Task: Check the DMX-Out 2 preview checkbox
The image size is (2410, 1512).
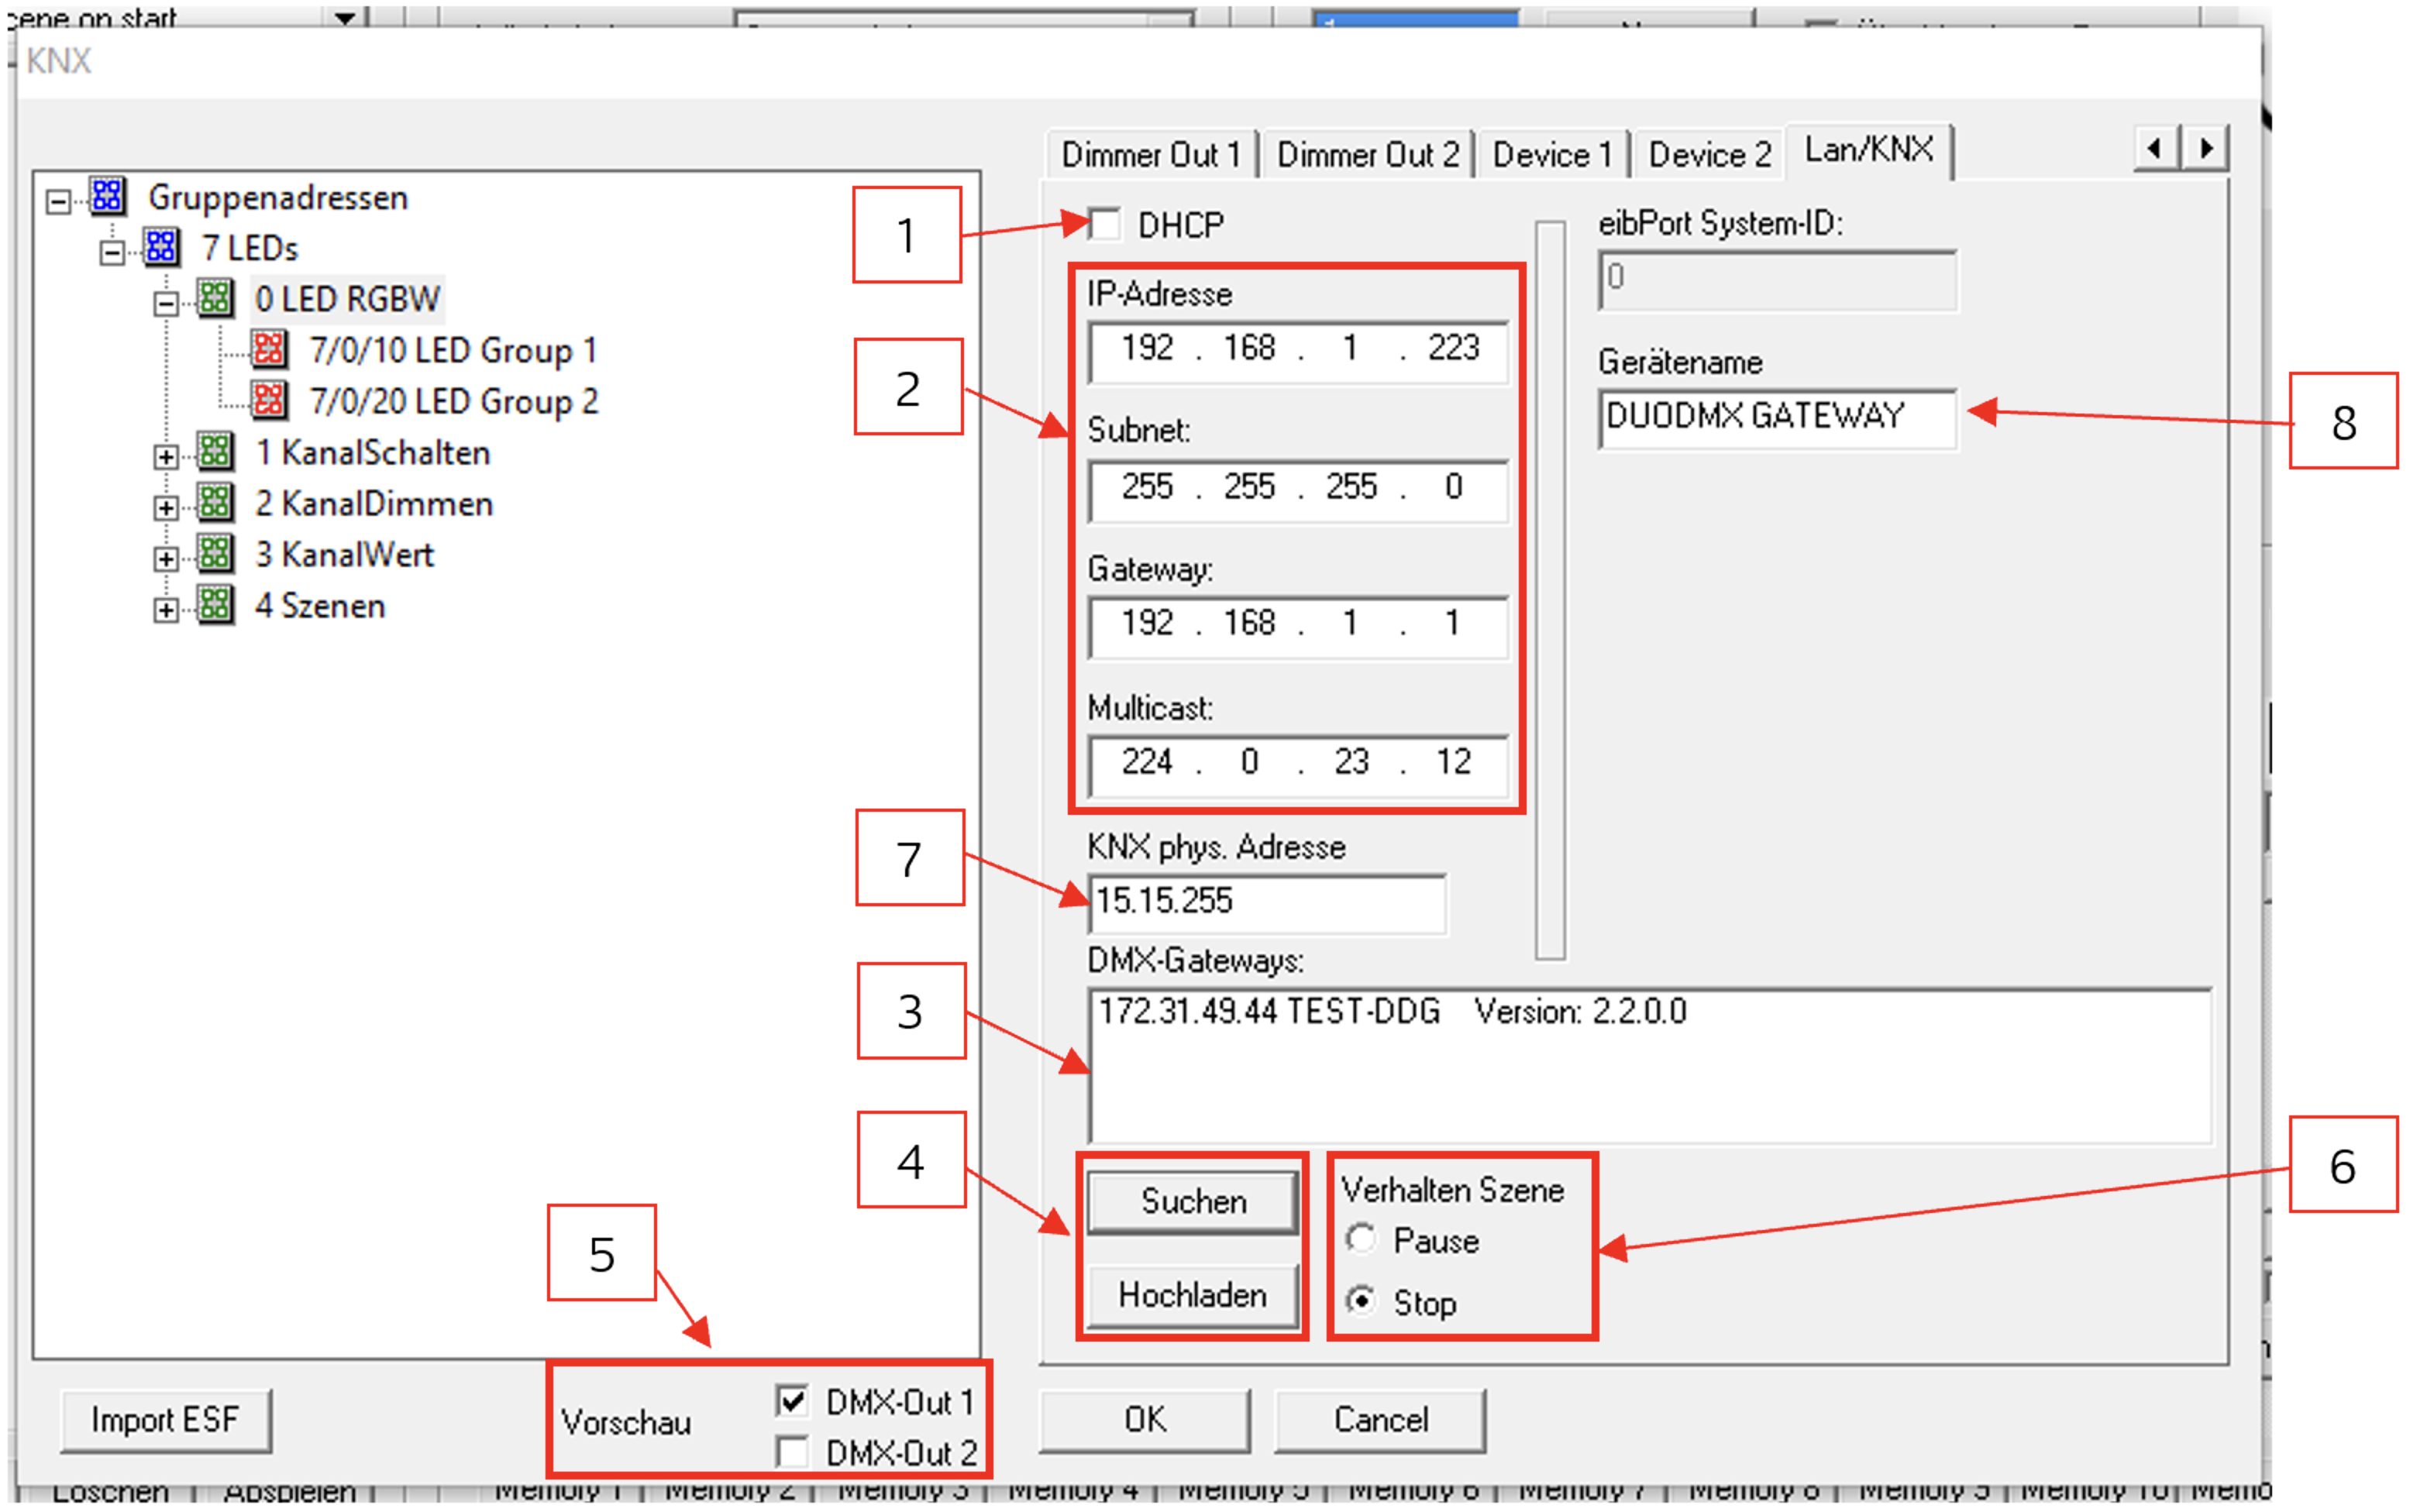Action: click(791, 1452)
